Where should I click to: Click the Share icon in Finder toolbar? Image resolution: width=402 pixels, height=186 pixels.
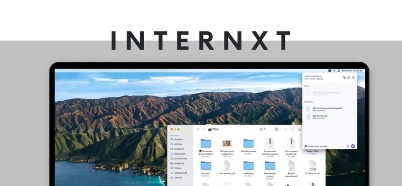coord(286,129)
